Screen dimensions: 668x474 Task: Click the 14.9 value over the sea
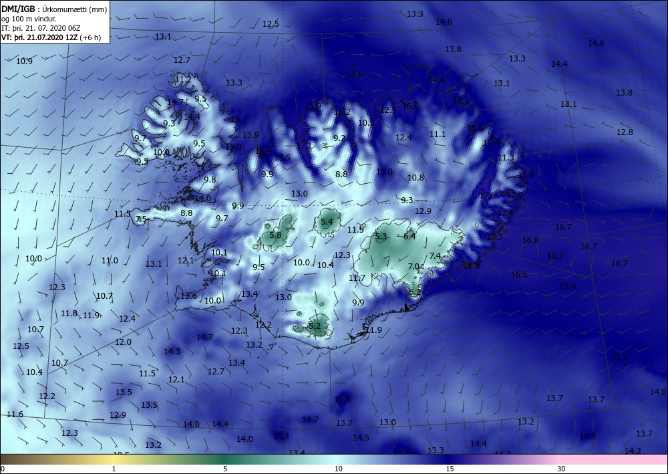[x=587, y=436]
